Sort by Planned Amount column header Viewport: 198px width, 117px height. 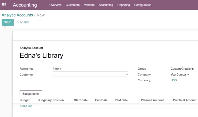pos(152,100)
